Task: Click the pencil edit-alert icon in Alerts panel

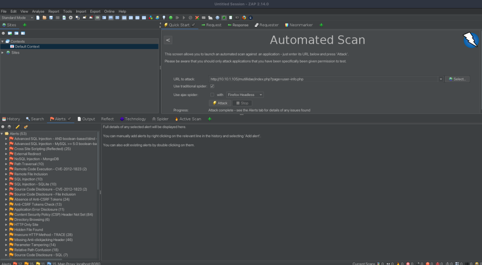Action: click(17, 127)
